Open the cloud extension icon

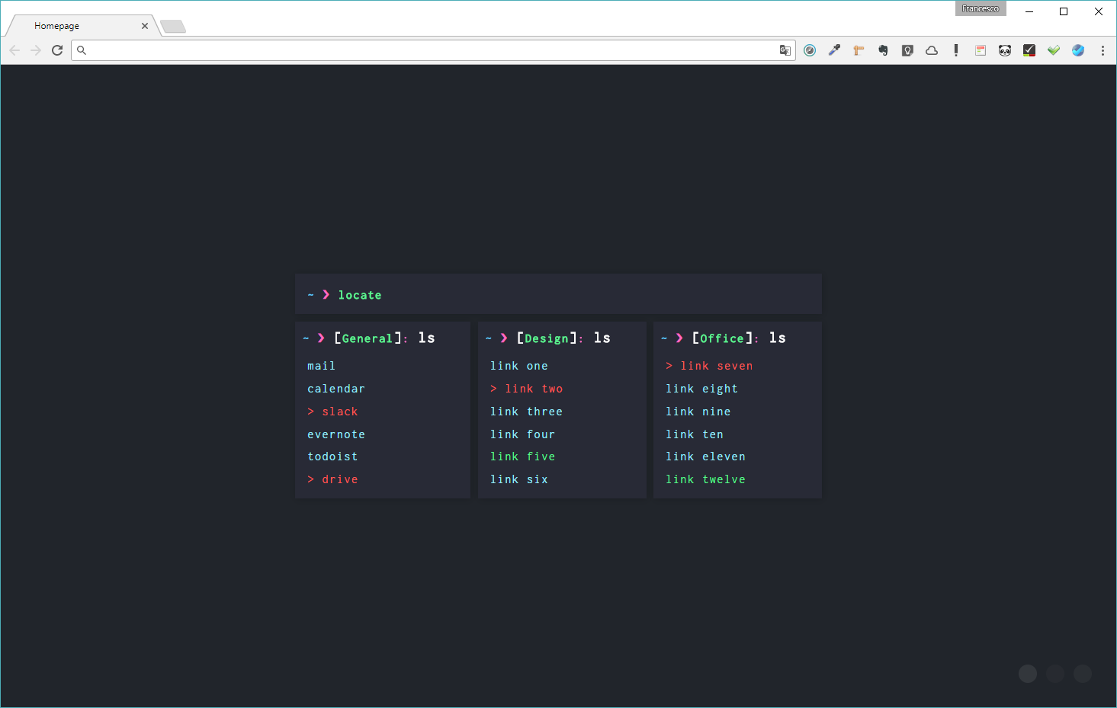coord(932,50)
